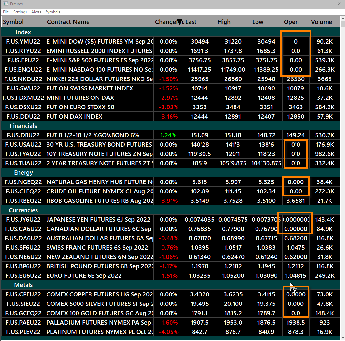The width and height of the screenshot is (345, 341).
Task: Select symbol F.US.SIEU22
Action: tap(23, 304)
